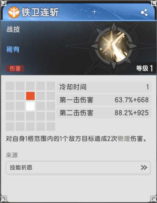Click the orange target cell in grid
Screen dimensions: 157x203
[x=30, y=96]
